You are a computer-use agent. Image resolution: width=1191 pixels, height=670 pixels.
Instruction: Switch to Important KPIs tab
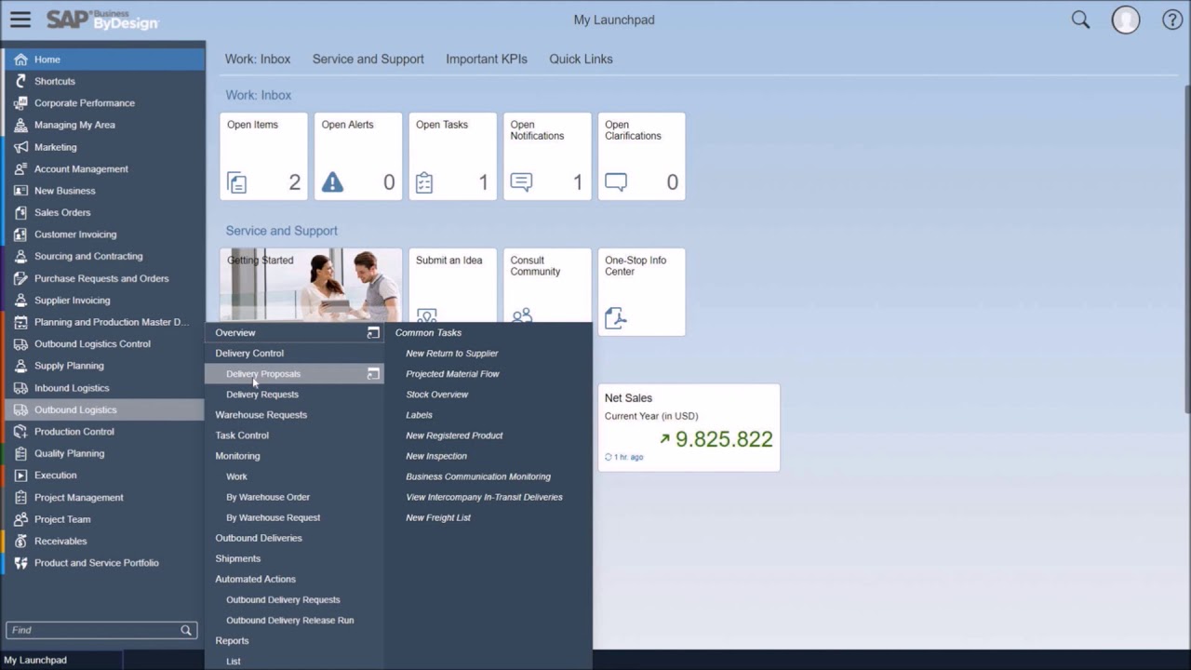pyautogui.click(x=487, y=59)
